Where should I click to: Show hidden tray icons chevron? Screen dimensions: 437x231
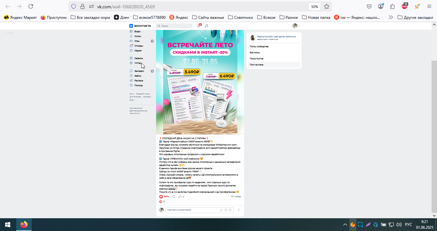pos(345,225)
